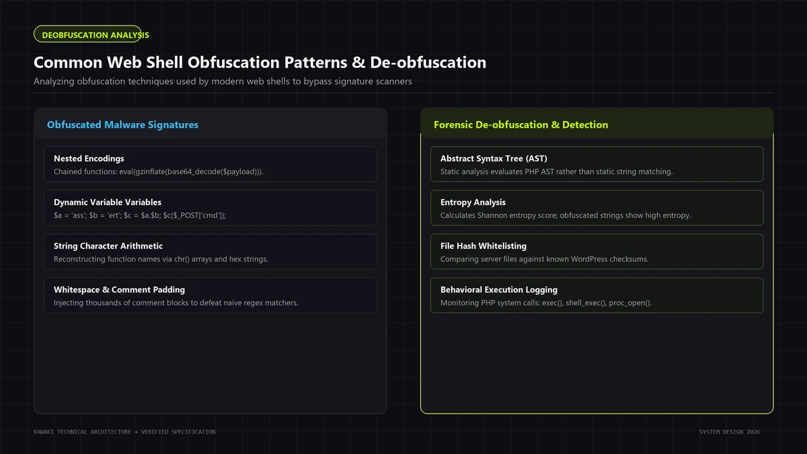Click the KAWAKI TECHNICAL ARCHITECTURE footer text

click(124, 432)
